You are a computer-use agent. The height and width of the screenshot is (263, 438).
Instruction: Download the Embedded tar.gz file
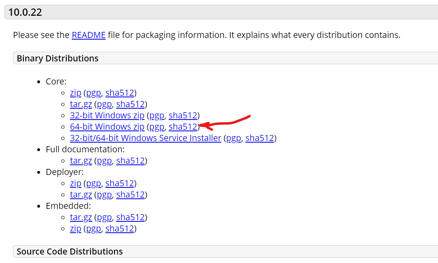point(80,217)
